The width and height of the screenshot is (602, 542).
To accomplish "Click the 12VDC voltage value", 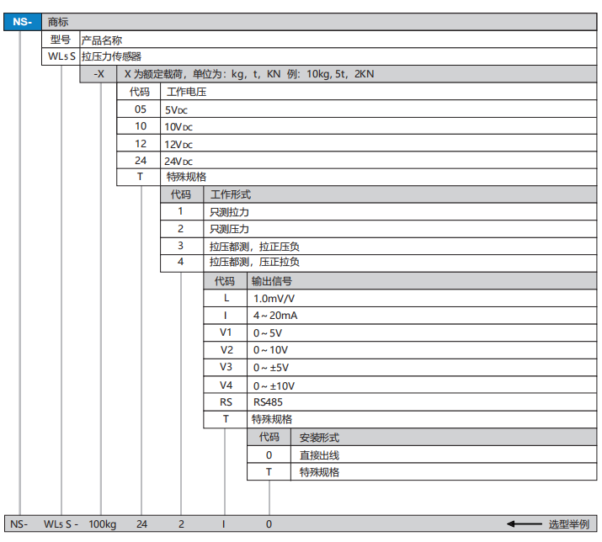I will pyautogui.click(x=178, y=145).
